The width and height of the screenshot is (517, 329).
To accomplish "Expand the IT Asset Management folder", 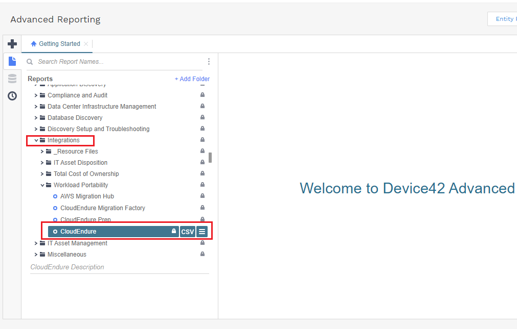I will tap(36, 243).
